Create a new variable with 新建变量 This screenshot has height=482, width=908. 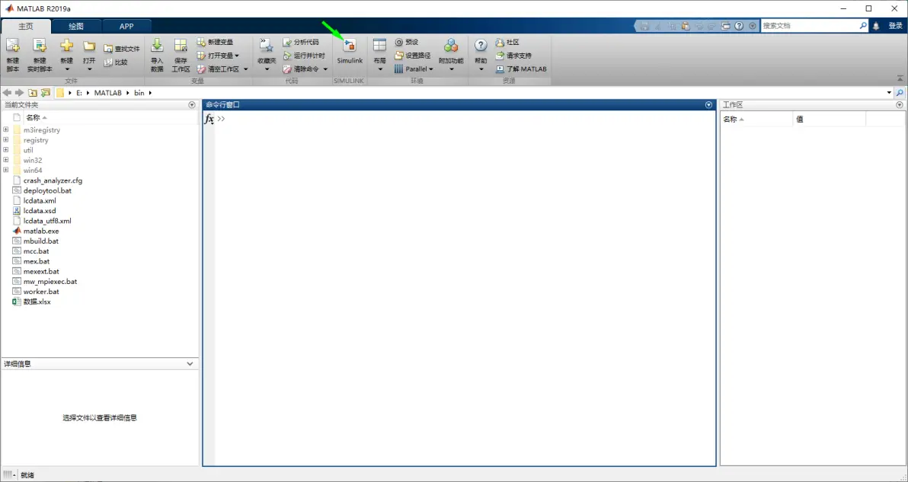216,42
